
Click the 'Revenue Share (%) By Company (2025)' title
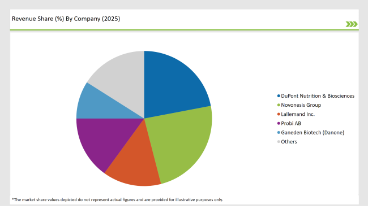point(66,19)
